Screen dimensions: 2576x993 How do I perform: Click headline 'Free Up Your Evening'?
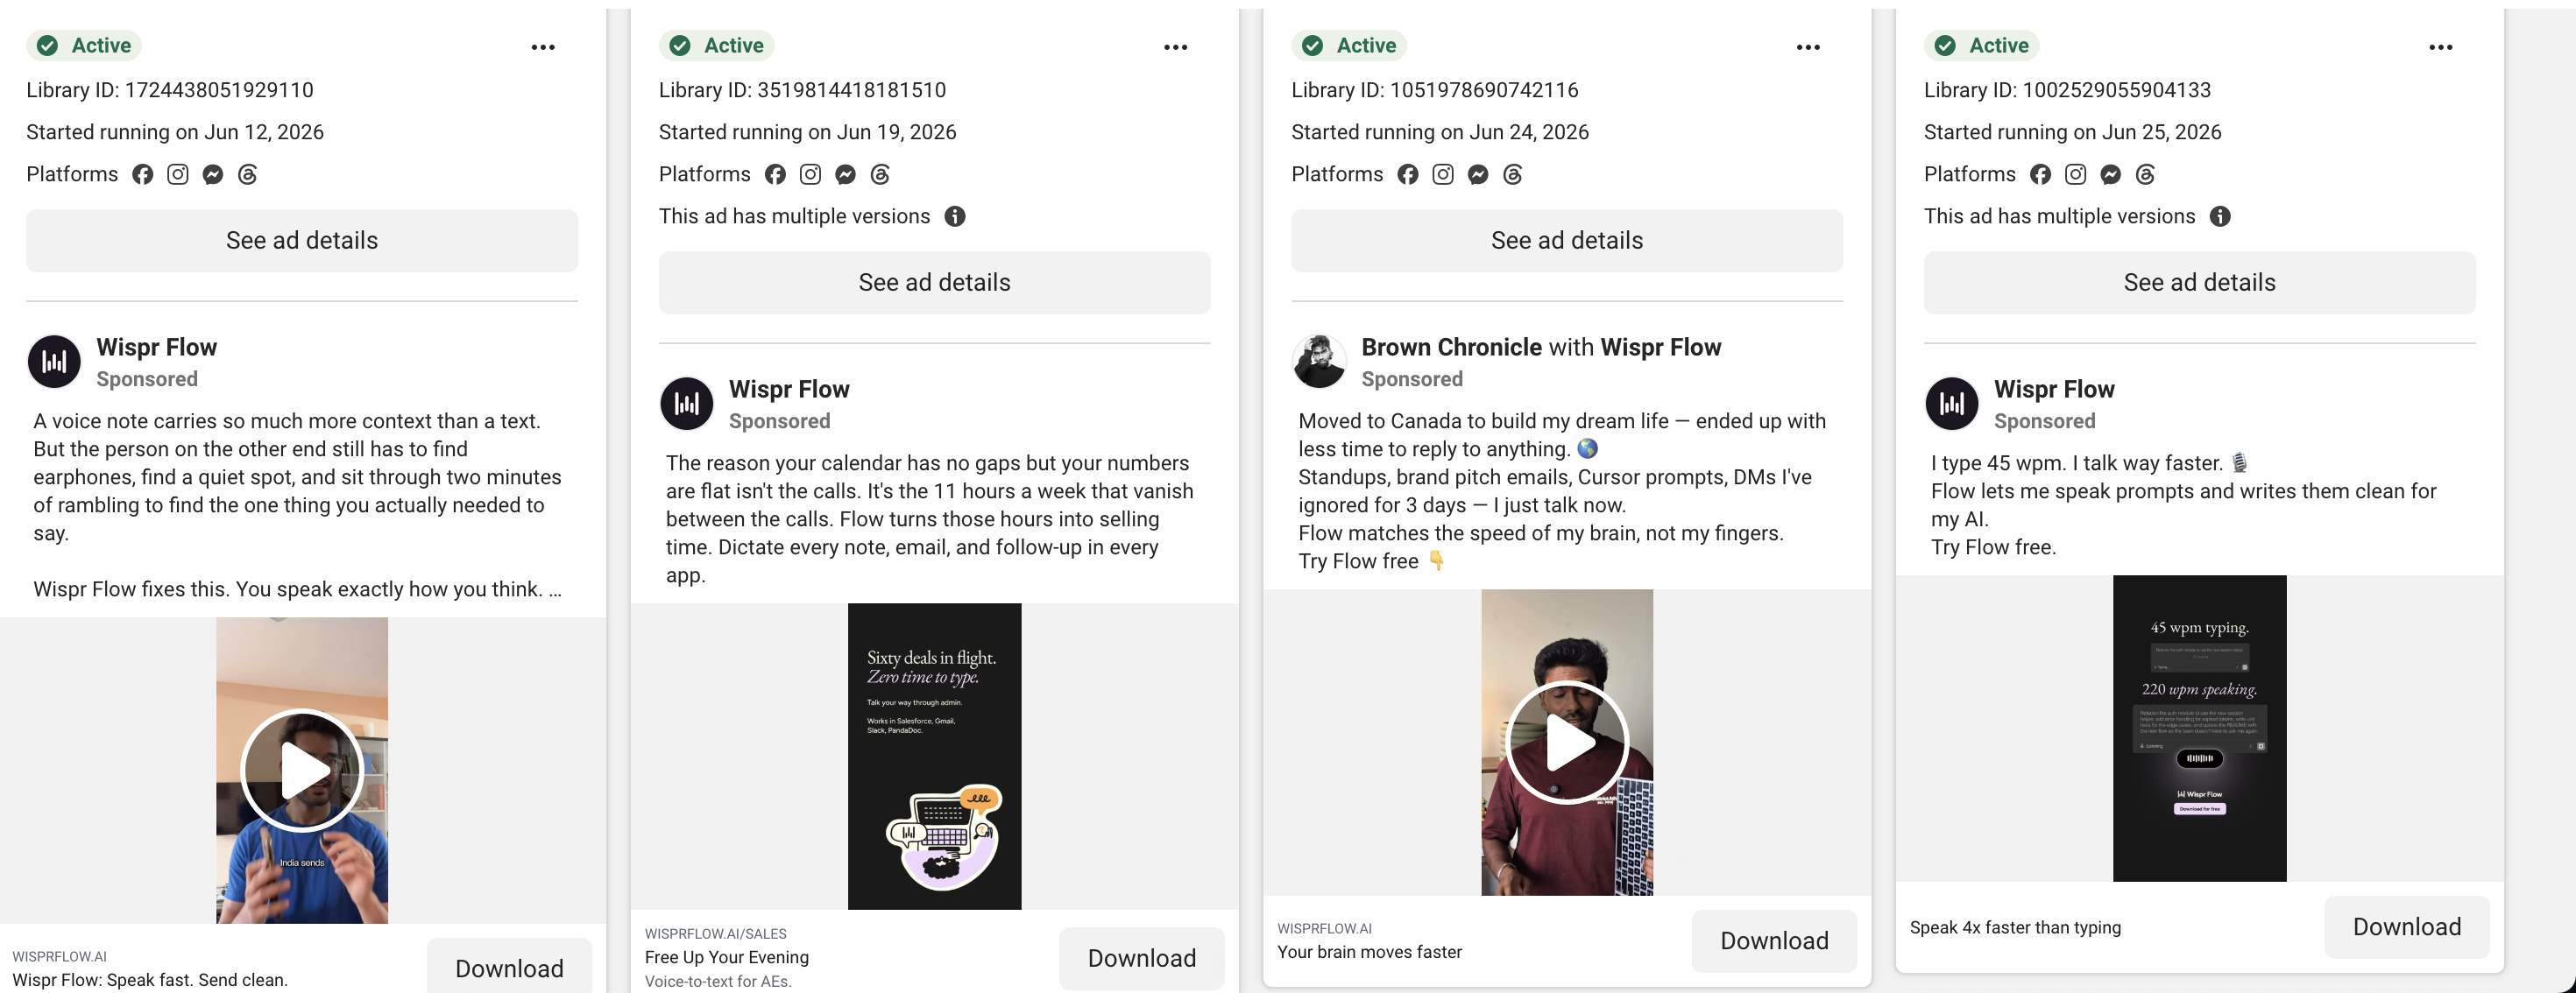point(727,957)
